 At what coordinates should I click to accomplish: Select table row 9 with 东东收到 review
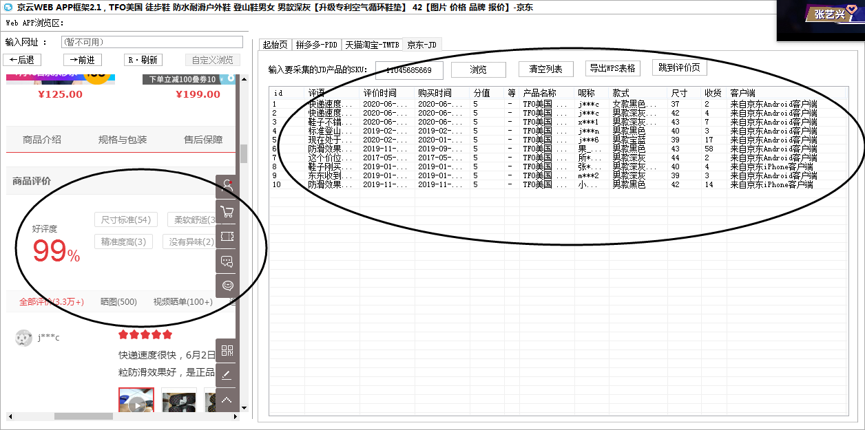pos(558,175)
